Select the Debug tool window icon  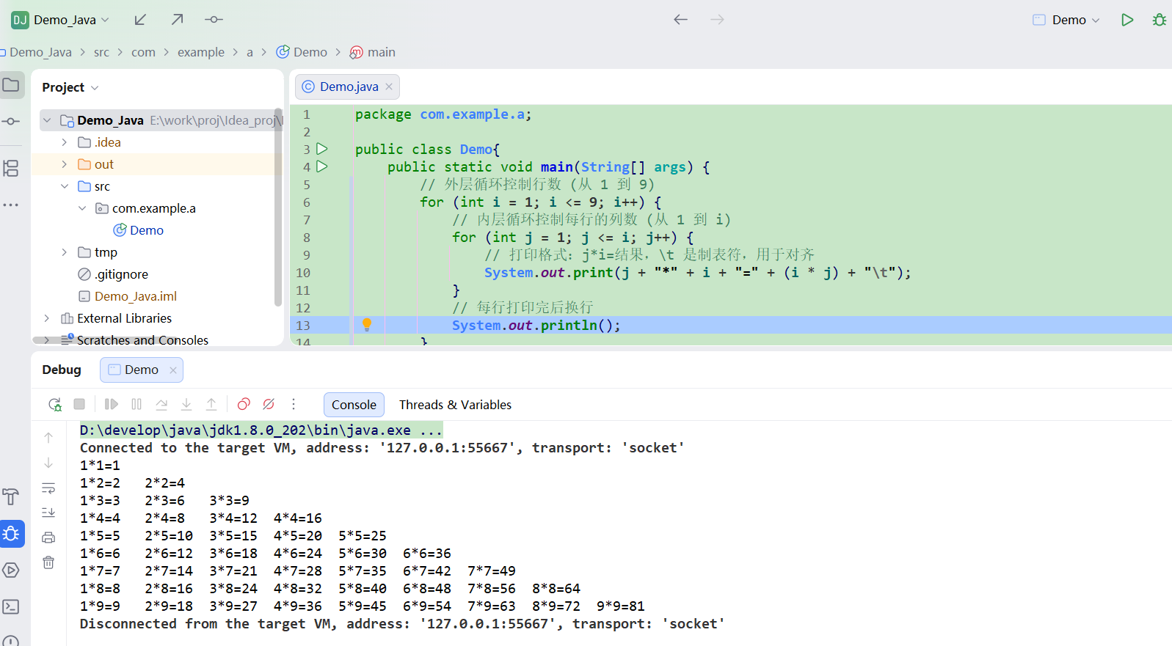(x=12, y=534)
